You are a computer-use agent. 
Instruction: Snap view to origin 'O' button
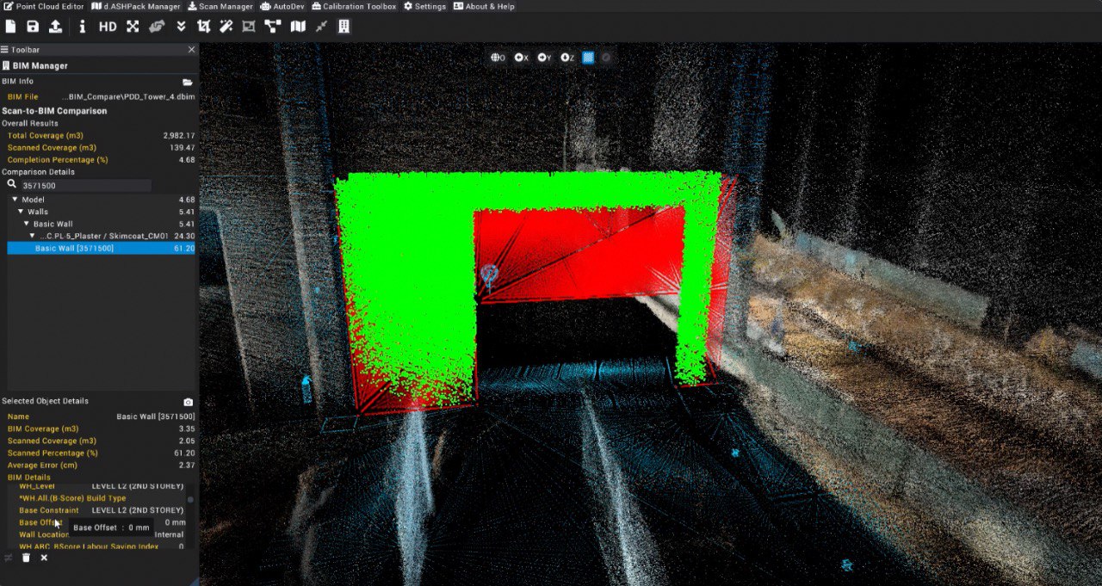coord(498,58)
